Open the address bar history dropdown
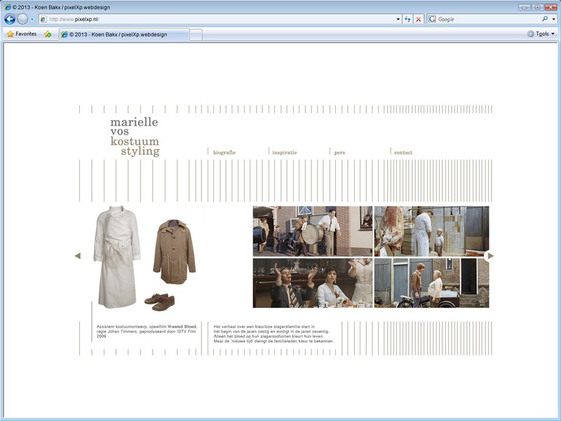Screen dimensions: 561x421 click(398, 19)
